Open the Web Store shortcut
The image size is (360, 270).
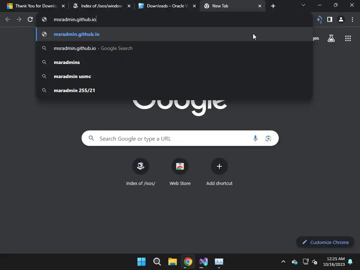180,172
